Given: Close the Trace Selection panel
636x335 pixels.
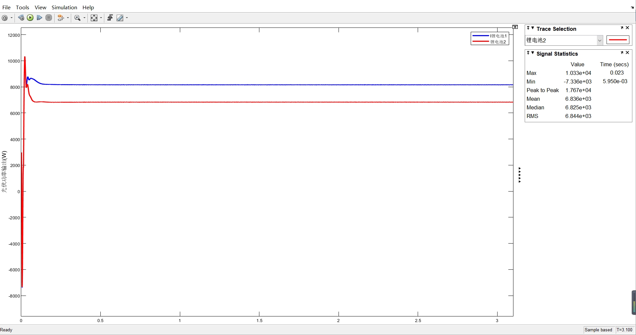Looking at the screenshot, I should pos(627,28).
